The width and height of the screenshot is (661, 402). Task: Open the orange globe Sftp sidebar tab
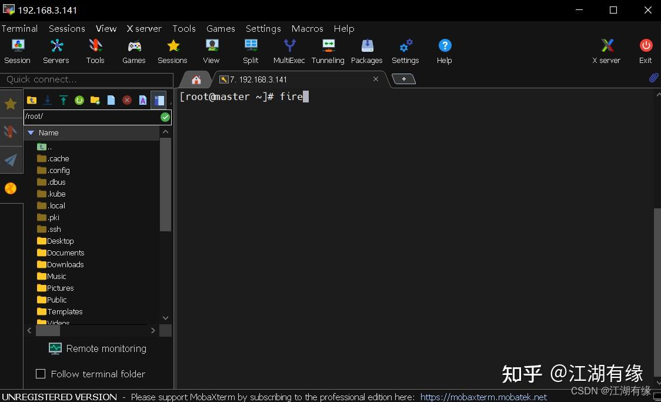point(11,188)
